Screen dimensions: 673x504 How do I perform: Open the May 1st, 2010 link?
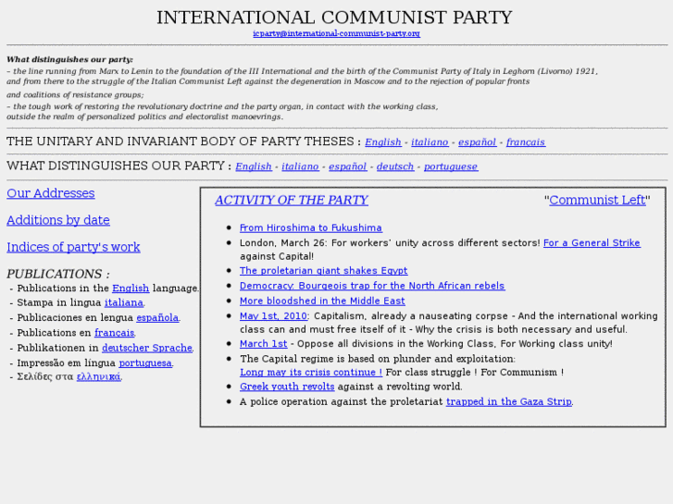tap(273, 316)
